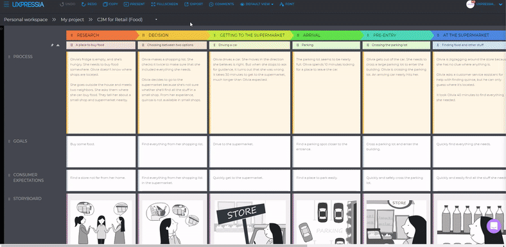Click the CONSUMER EXPECTATIONS row label
The height and width of the screenshot is (247, 506).
point(28,178)
